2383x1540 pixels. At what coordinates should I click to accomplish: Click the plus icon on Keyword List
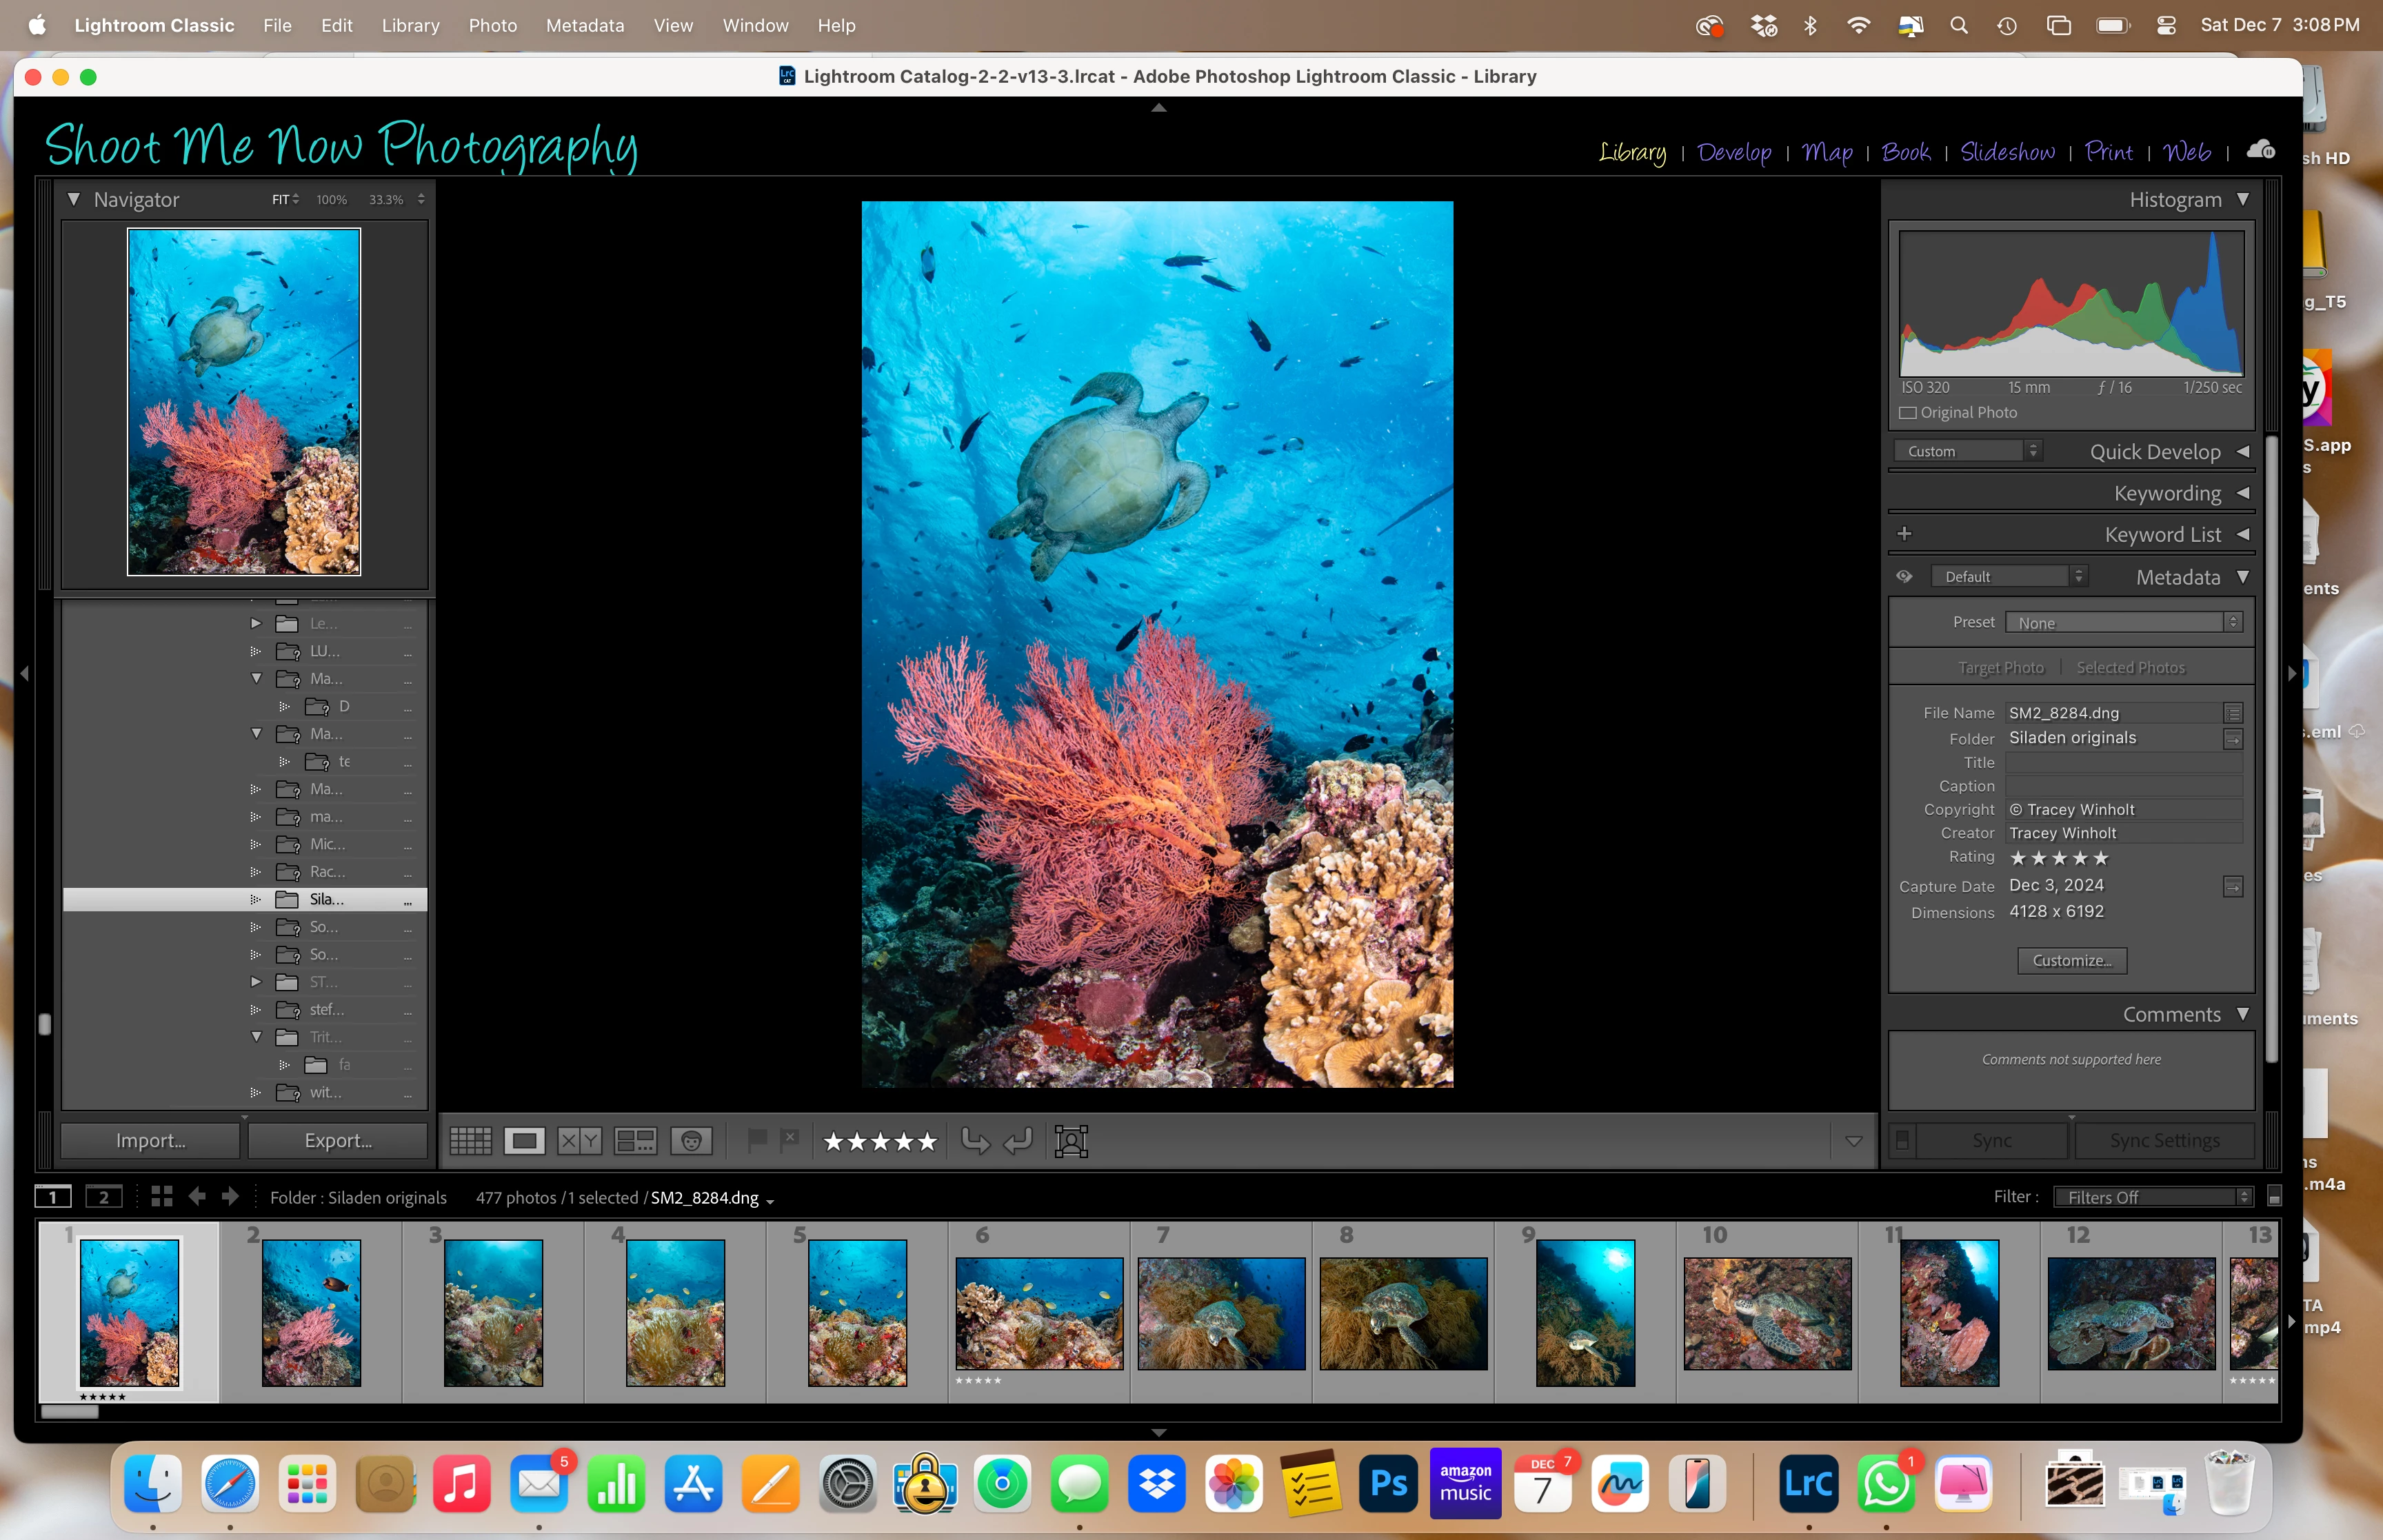tap(1904, 534)
